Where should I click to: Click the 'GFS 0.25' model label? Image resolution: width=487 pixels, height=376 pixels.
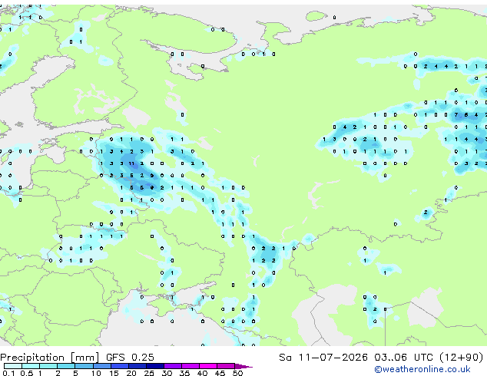pos(130,358)
